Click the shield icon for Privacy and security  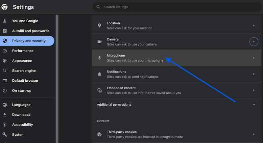coord(5,41)
